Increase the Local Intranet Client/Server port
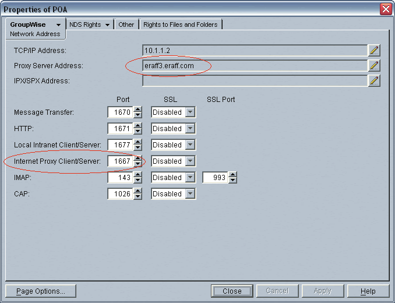This screenshot has width=395, height=303. (x=137, y=142)
